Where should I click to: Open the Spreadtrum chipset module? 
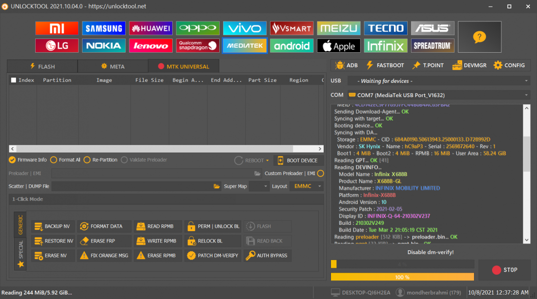point(433,45)
